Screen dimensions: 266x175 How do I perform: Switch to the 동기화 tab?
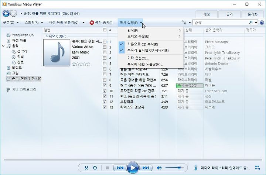(253, 14)
